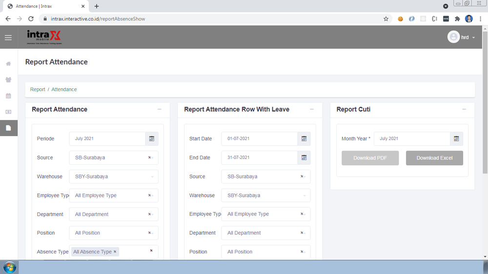Screen dimensions: 488x274
Task: Collapse the Report Attendance panel
Action: tap(160, 110)
